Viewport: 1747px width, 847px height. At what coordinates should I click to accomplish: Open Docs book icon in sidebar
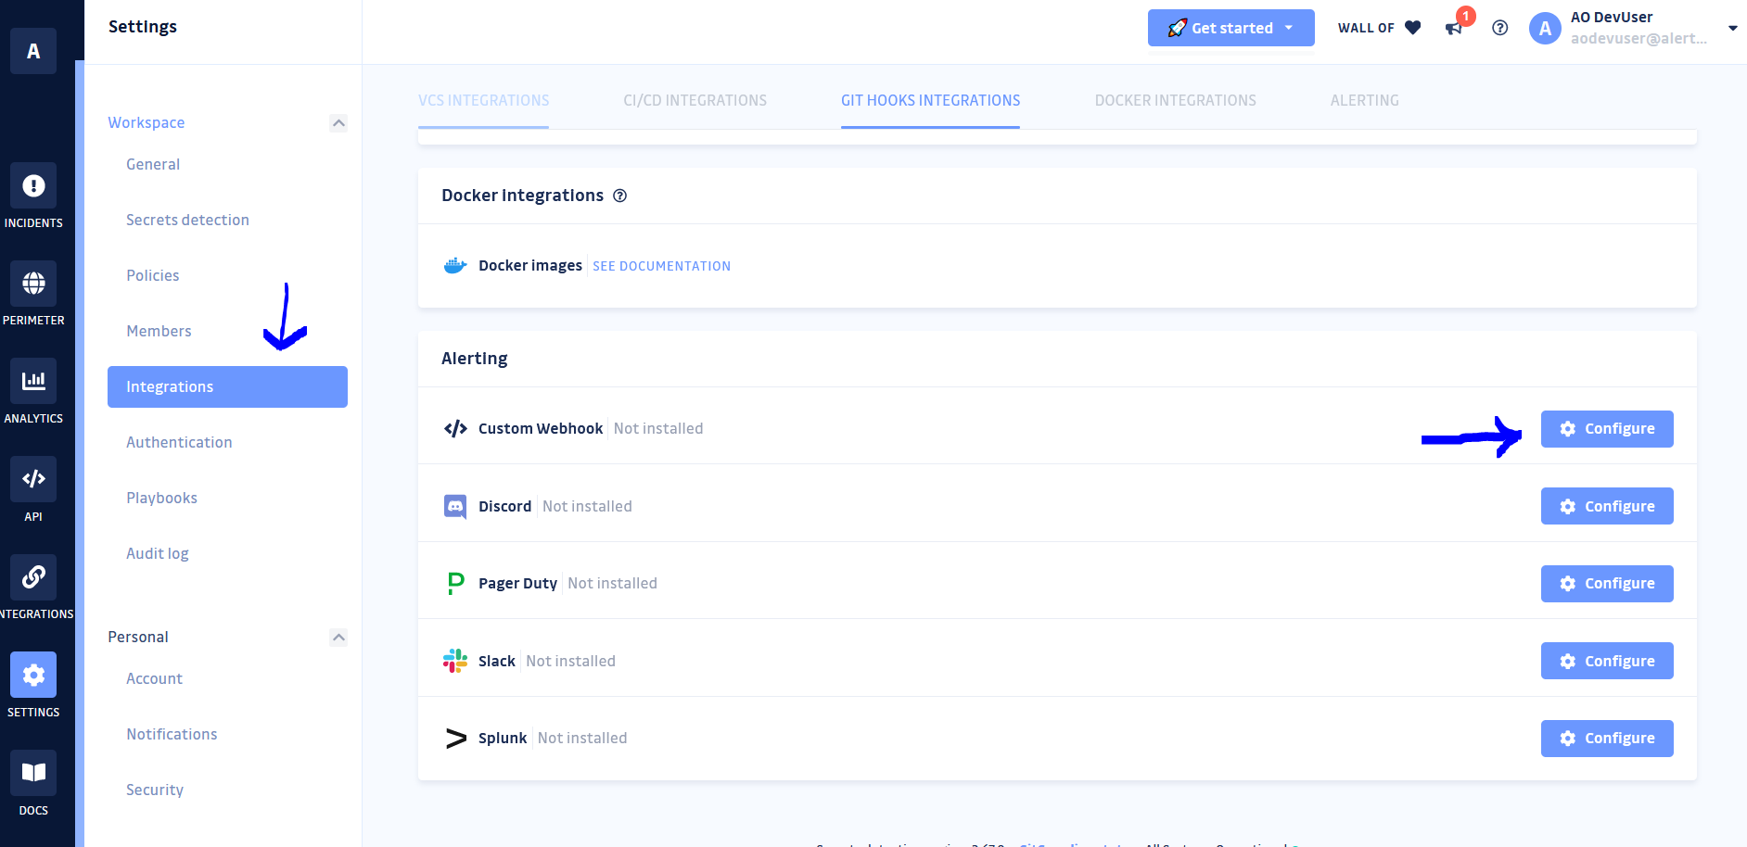click(33, 773)
